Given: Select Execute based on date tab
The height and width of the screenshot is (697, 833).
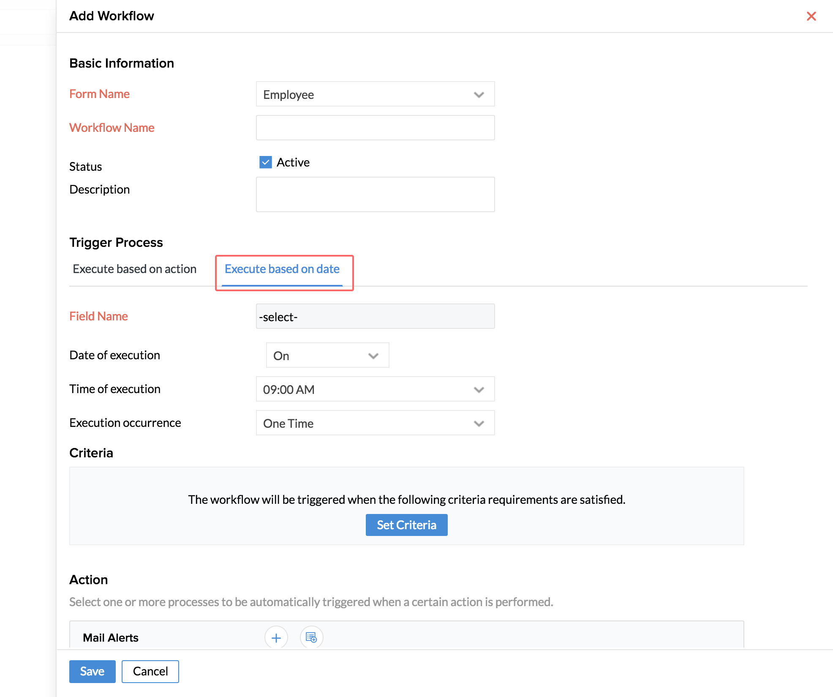Looking at the screenshot, I should coord(282,269).
